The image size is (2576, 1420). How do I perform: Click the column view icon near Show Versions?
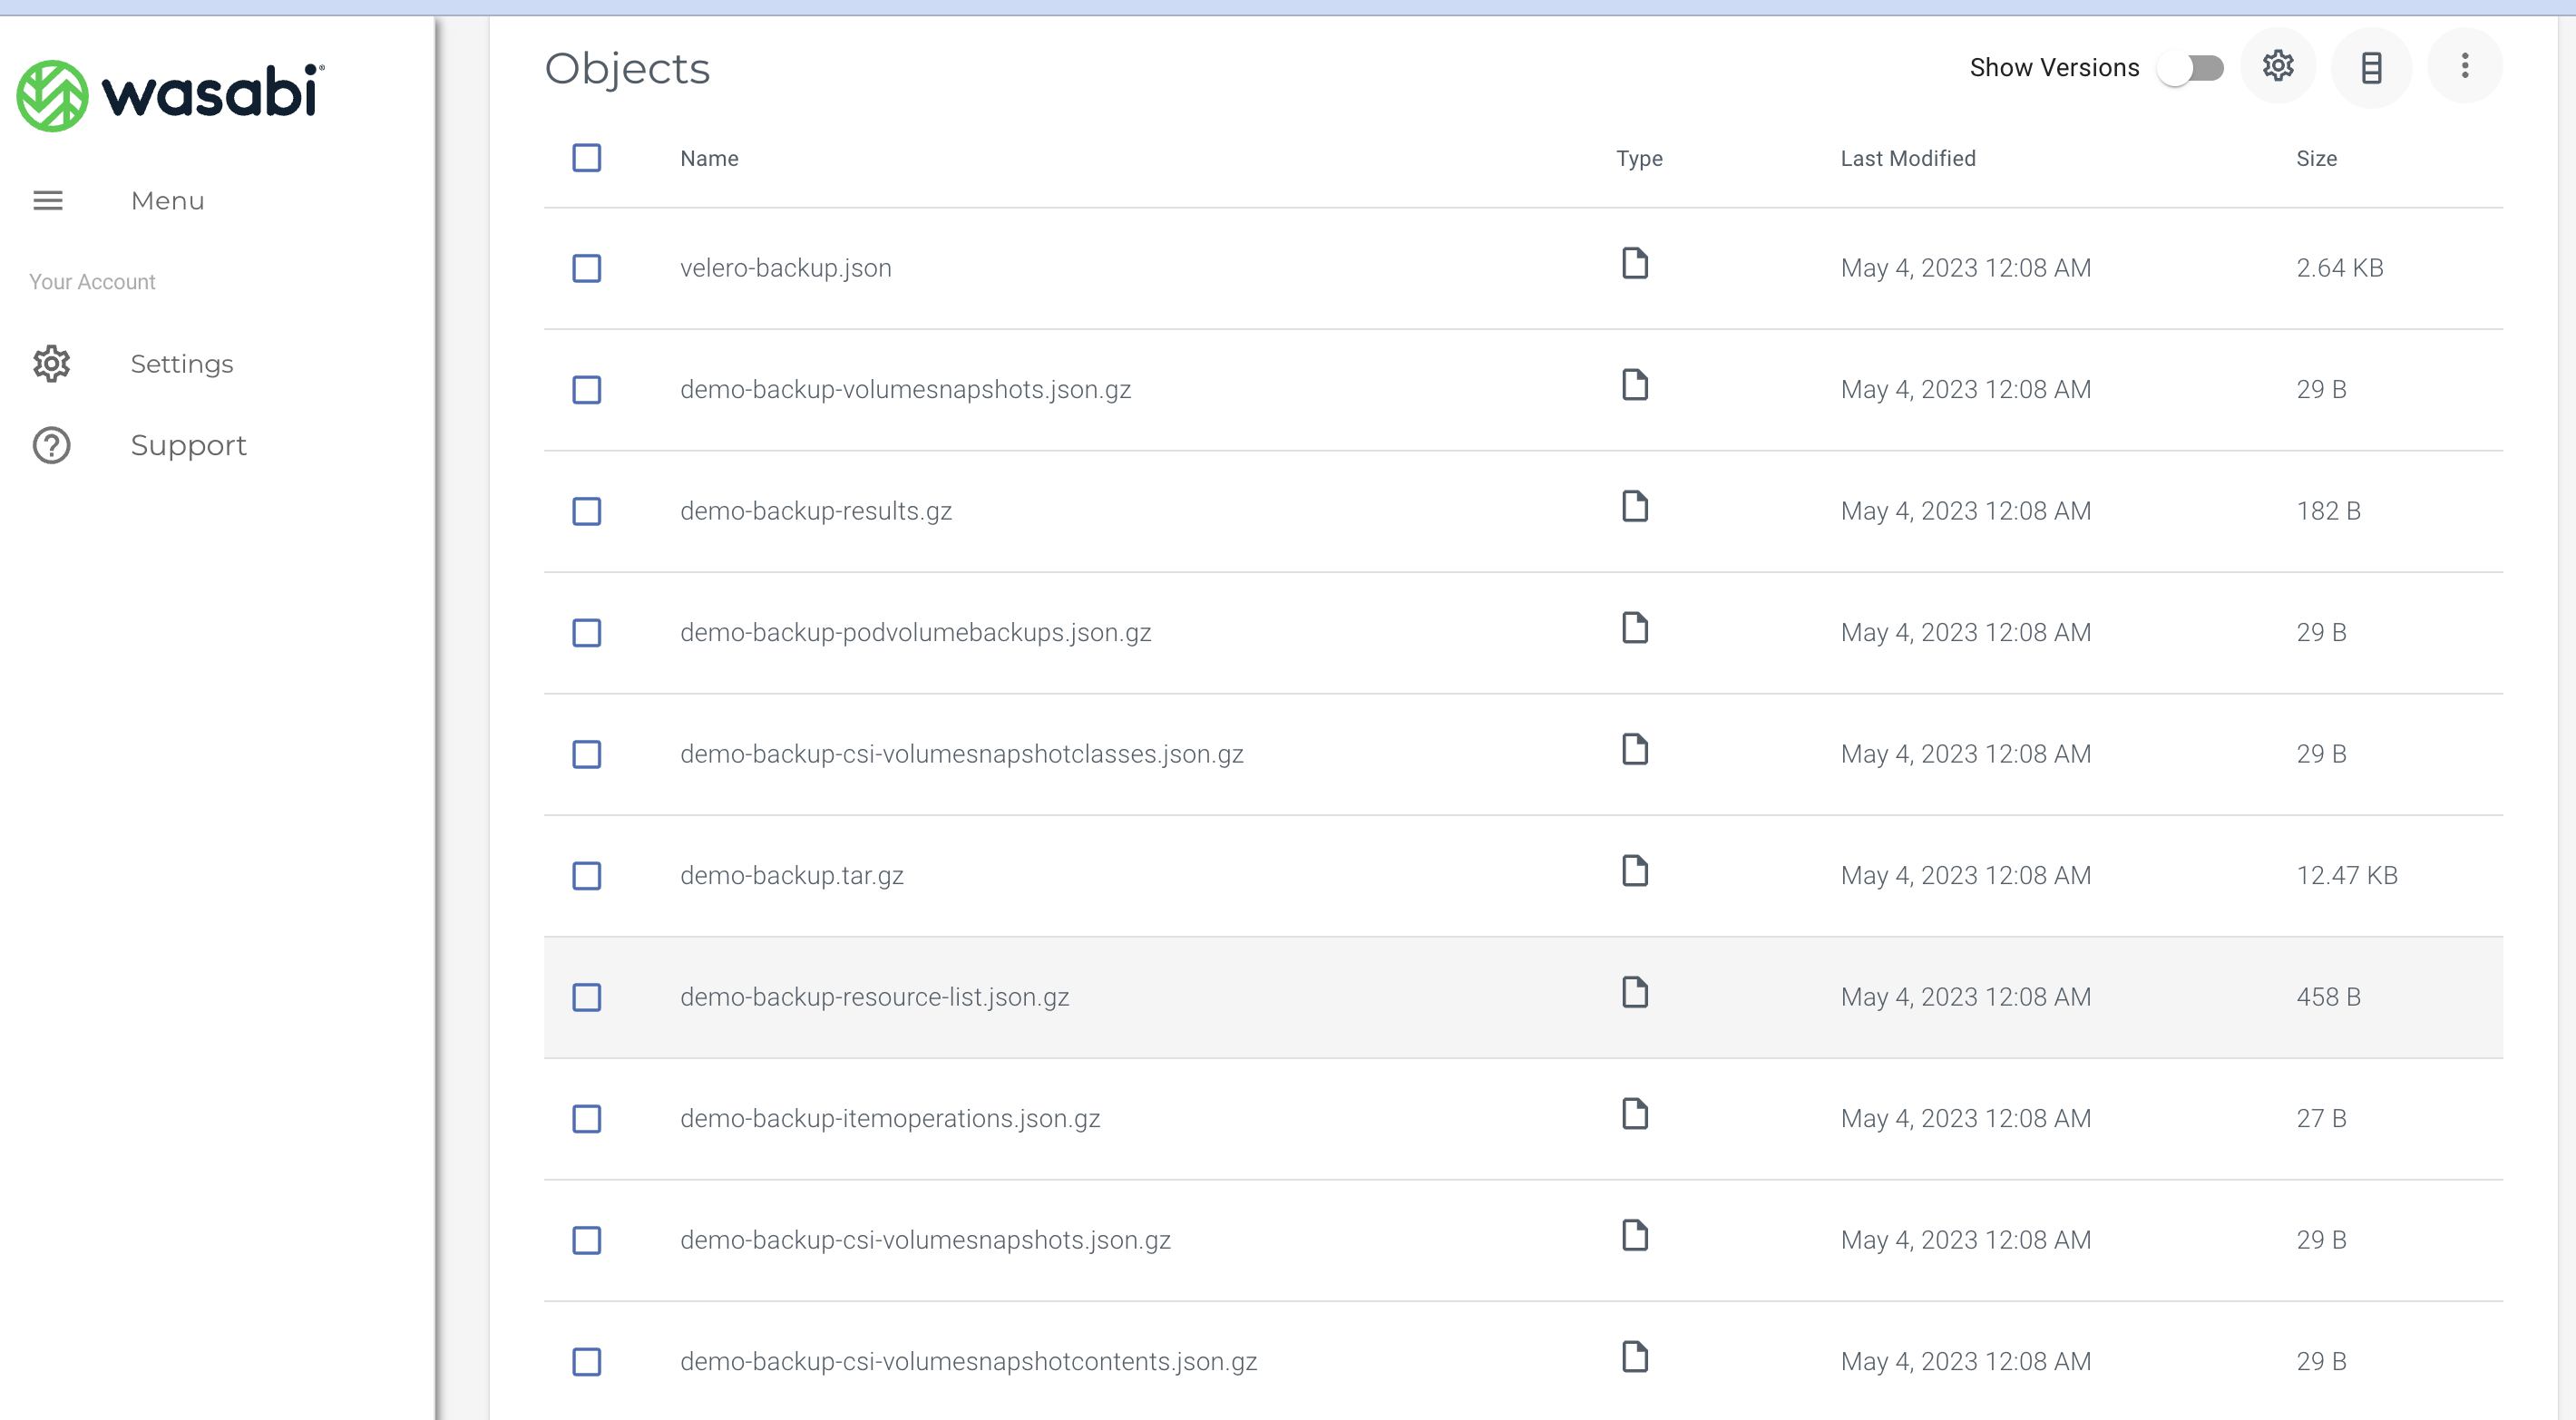pyautogui.click(x=2372, y=66)
